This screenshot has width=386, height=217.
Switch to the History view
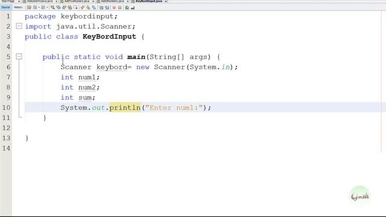[x=18, y=7]
